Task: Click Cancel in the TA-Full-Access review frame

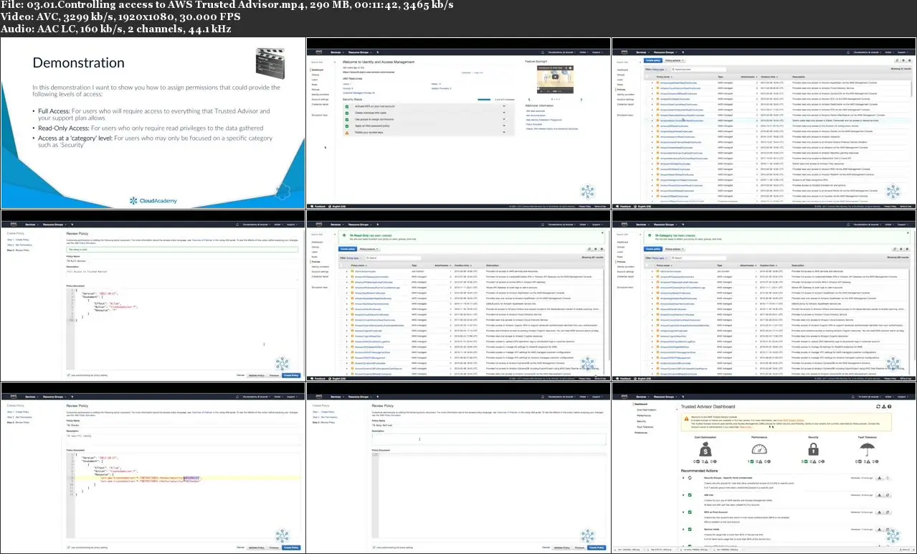Action: click(241, 375)
